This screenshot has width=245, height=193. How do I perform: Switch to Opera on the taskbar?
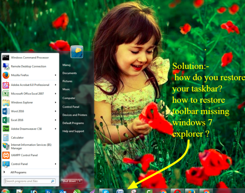pyautogui.click(x=177, y=191)
